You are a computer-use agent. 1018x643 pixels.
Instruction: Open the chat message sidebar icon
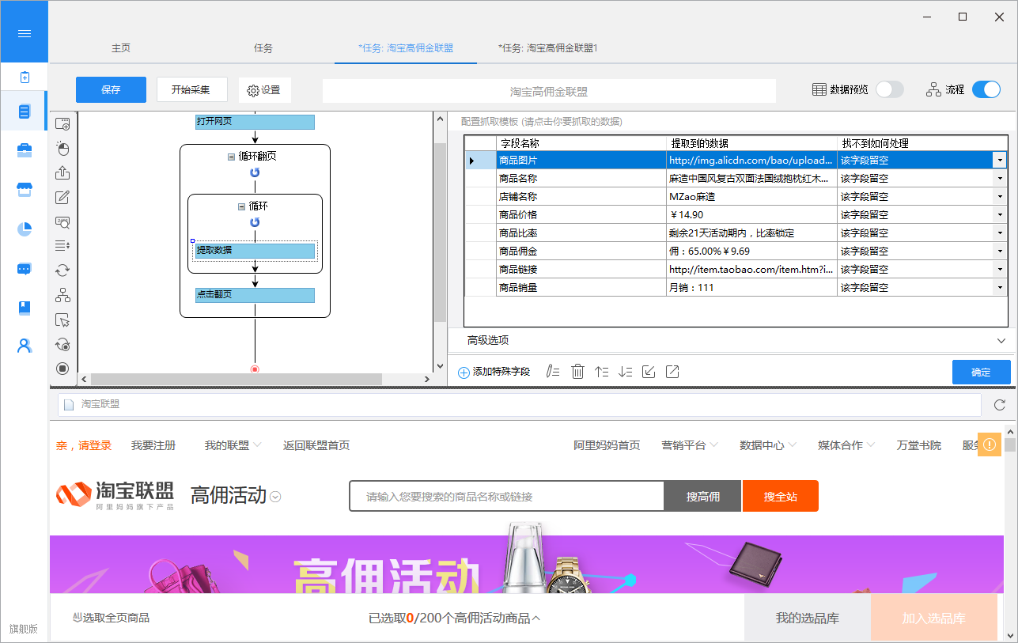(24, 269)
